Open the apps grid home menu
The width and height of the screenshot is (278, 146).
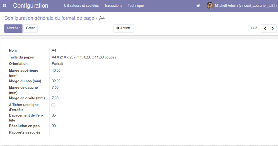pos(5,5)
